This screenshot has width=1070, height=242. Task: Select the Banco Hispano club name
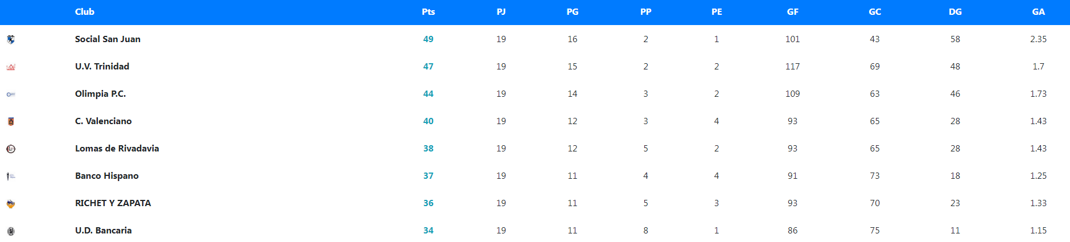click(x=106, y=176)
